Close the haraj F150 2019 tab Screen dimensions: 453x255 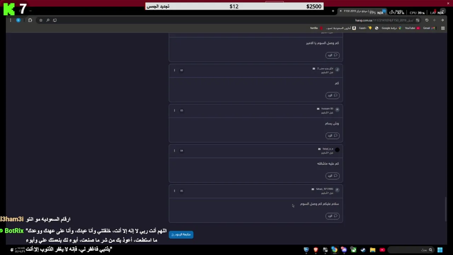(340, 11)
